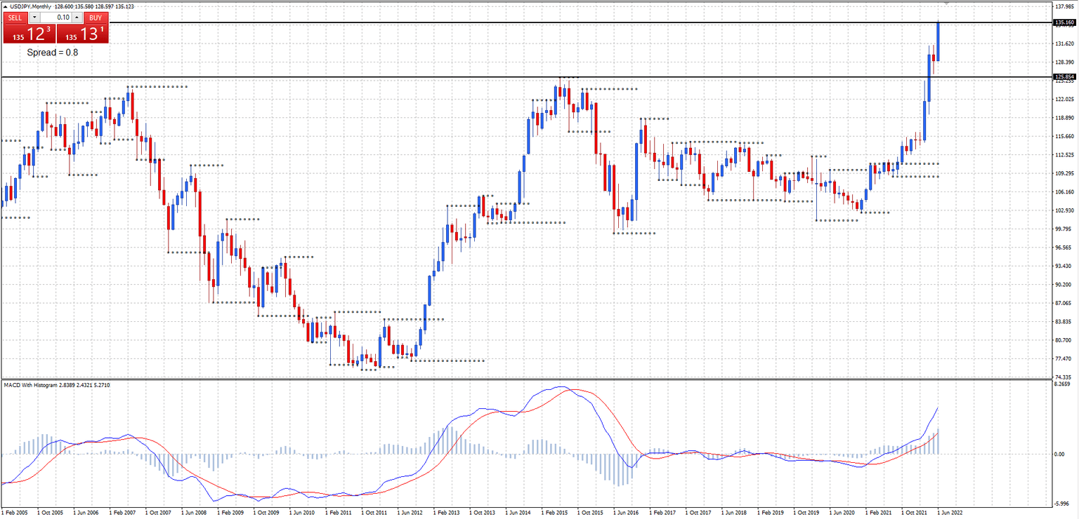Click the 0.10 lot volume field

tap(56, 18)
